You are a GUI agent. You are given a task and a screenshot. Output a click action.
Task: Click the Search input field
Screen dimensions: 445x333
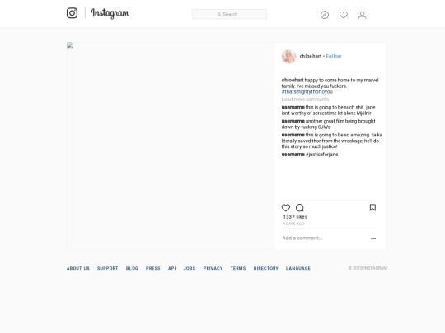pos(229,14)
